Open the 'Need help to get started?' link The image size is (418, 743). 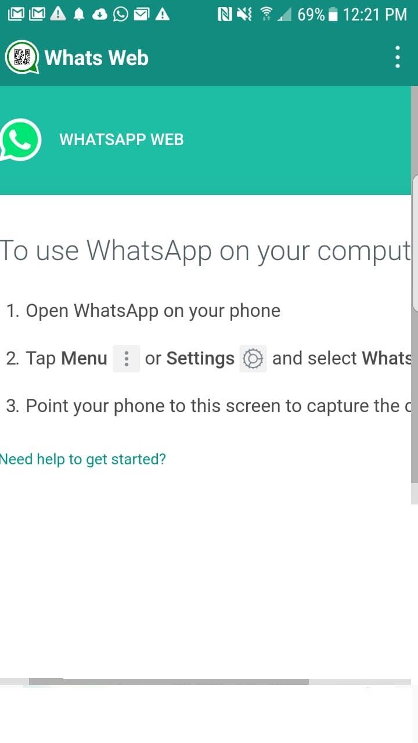tap(83, 459)
